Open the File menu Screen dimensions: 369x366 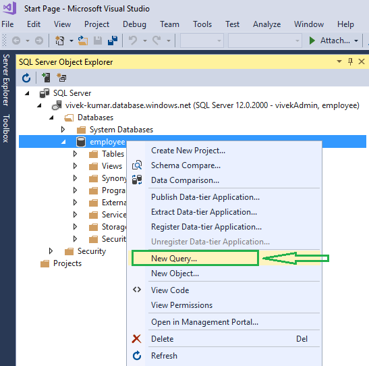point(7,24)
